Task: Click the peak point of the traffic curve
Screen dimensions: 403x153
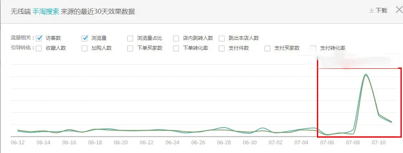Action: click(x=366, y=74)
